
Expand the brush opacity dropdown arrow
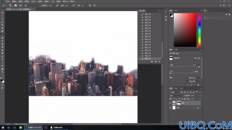54,6
